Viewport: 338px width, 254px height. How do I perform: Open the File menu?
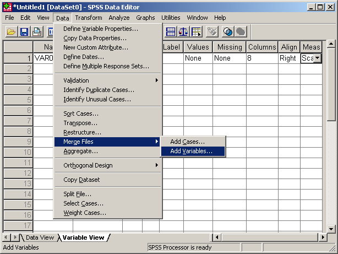coord(9,18)
